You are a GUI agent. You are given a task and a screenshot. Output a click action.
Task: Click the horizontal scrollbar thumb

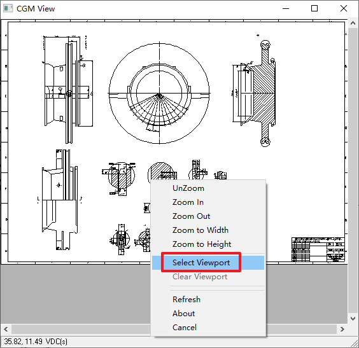tap(174, 330)
